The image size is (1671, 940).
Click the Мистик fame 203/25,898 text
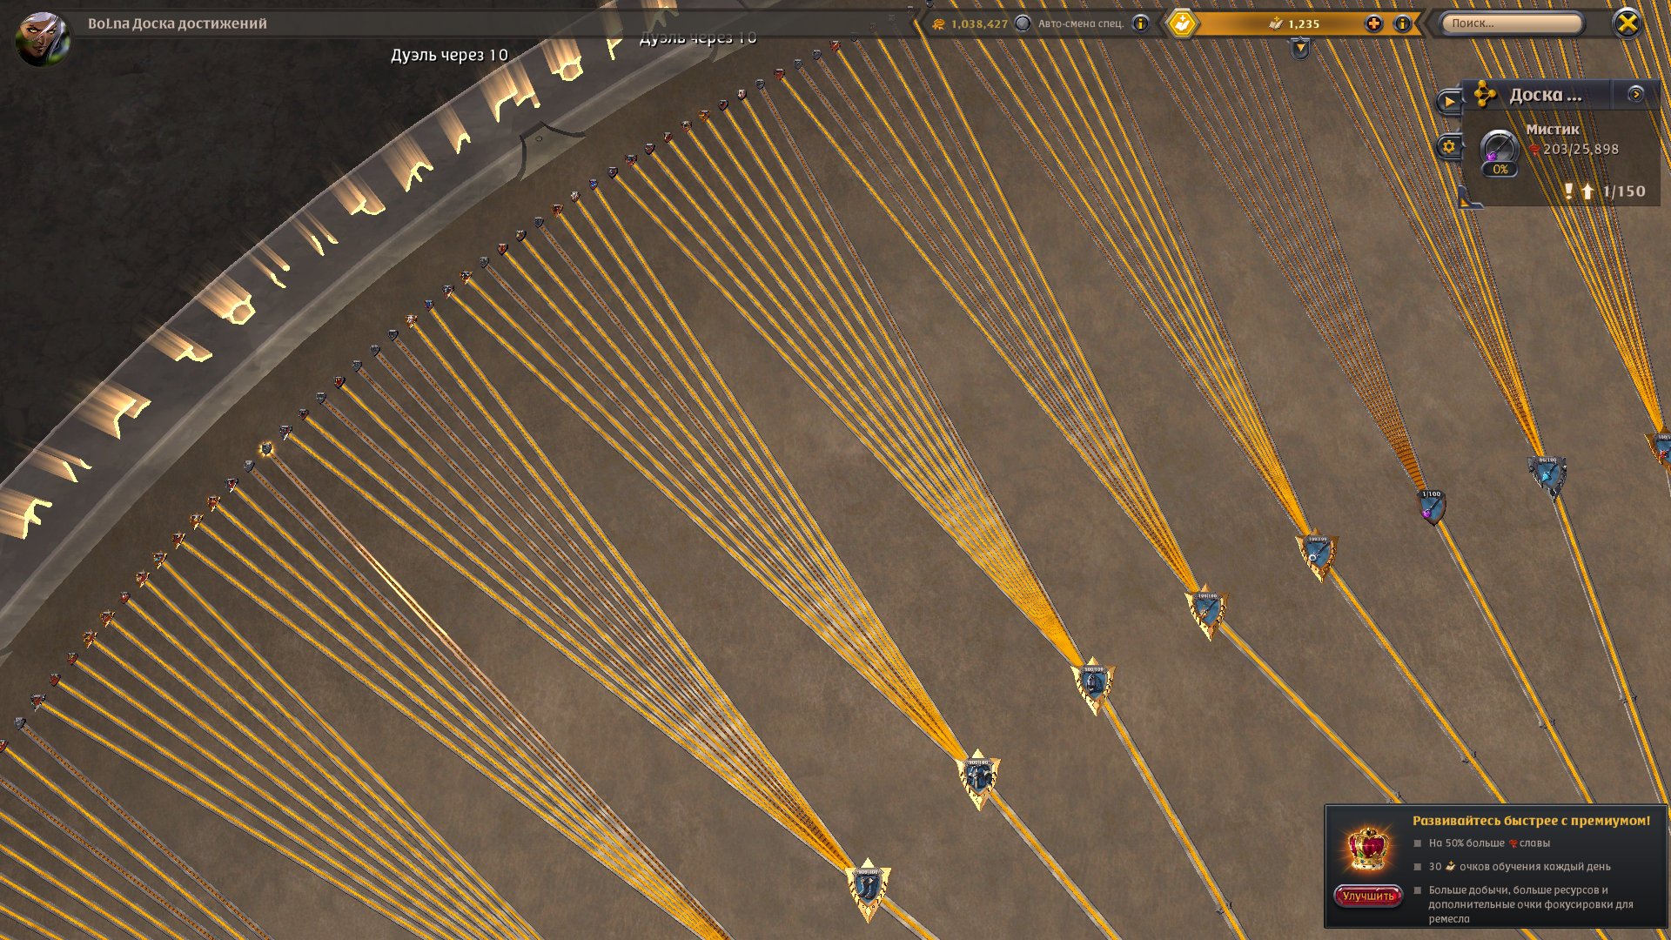pyautogui.click(x=1580, y=150)
